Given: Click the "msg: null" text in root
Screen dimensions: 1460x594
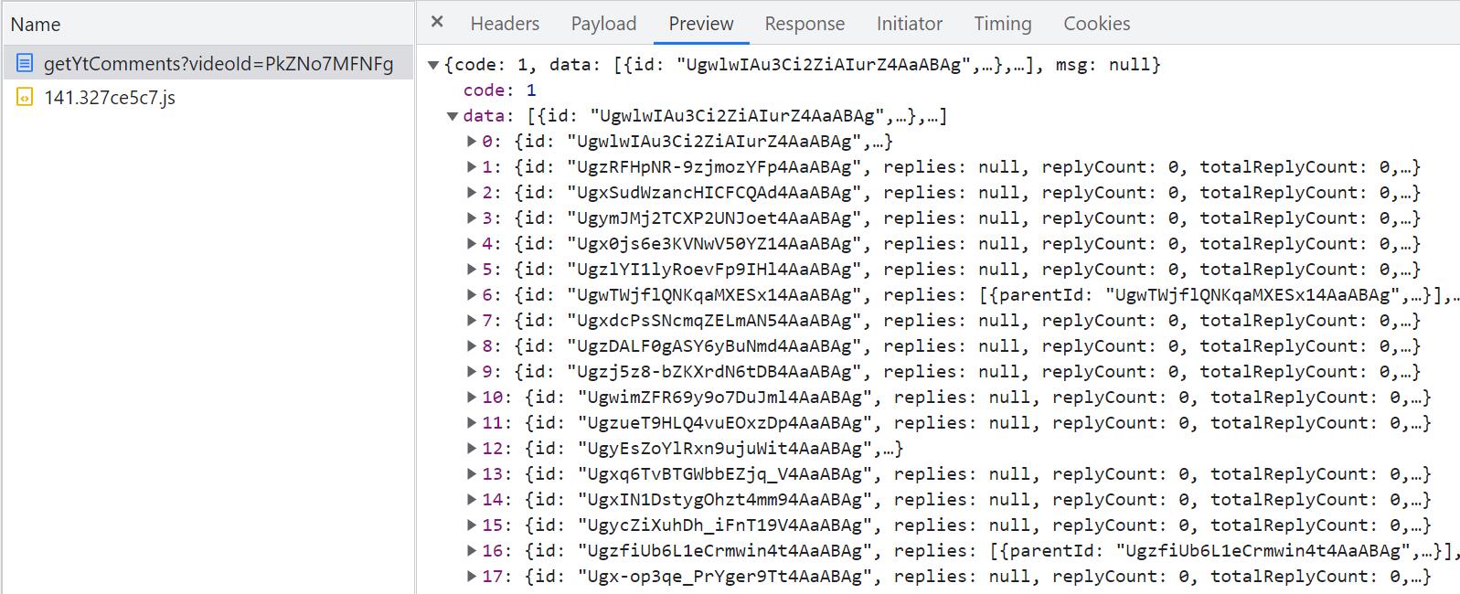Looking at the screenshot, I should tap(1103, 65).
